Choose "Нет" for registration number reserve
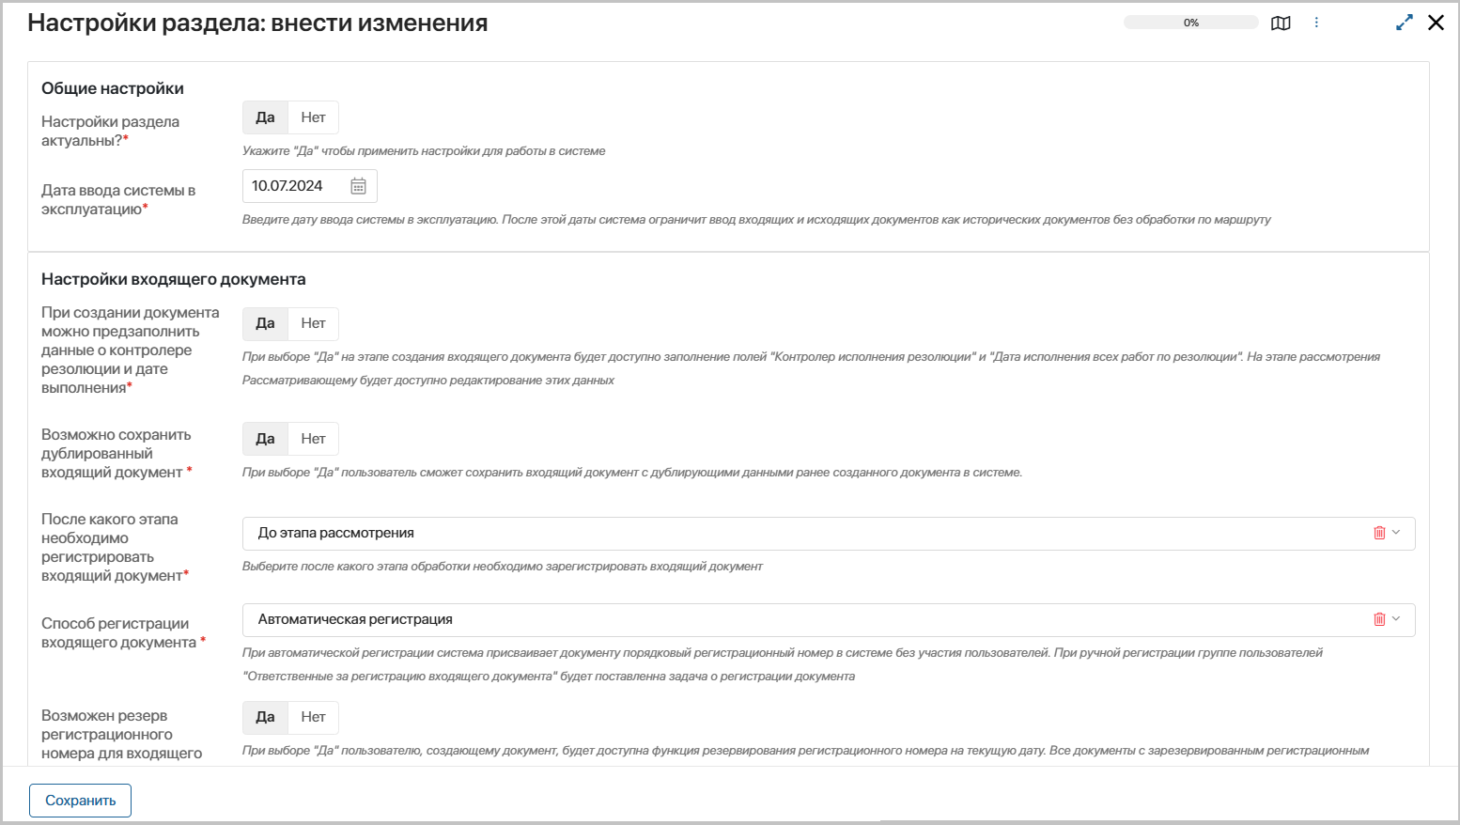Screen dimensions: 1460x825 (x=313, y=717)
